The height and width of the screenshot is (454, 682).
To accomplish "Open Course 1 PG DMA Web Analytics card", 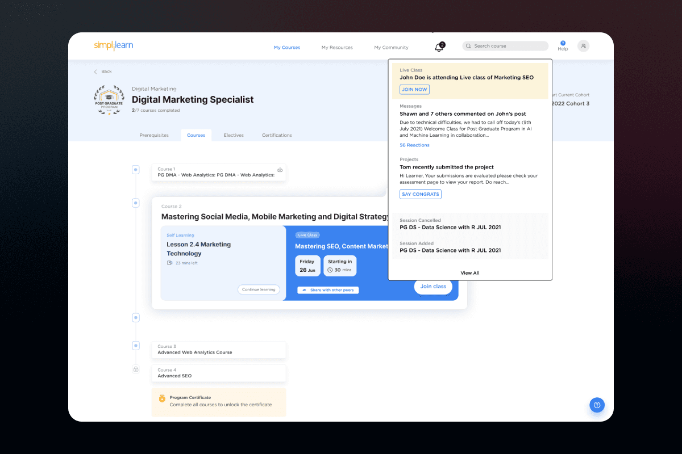I will pos(219,173).
